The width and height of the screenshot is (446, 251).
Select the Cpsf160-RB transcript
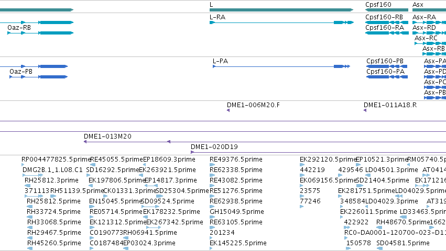[x=387, y=22]
